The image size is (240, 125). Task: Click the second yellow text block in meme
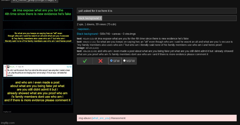click(38, 37)
